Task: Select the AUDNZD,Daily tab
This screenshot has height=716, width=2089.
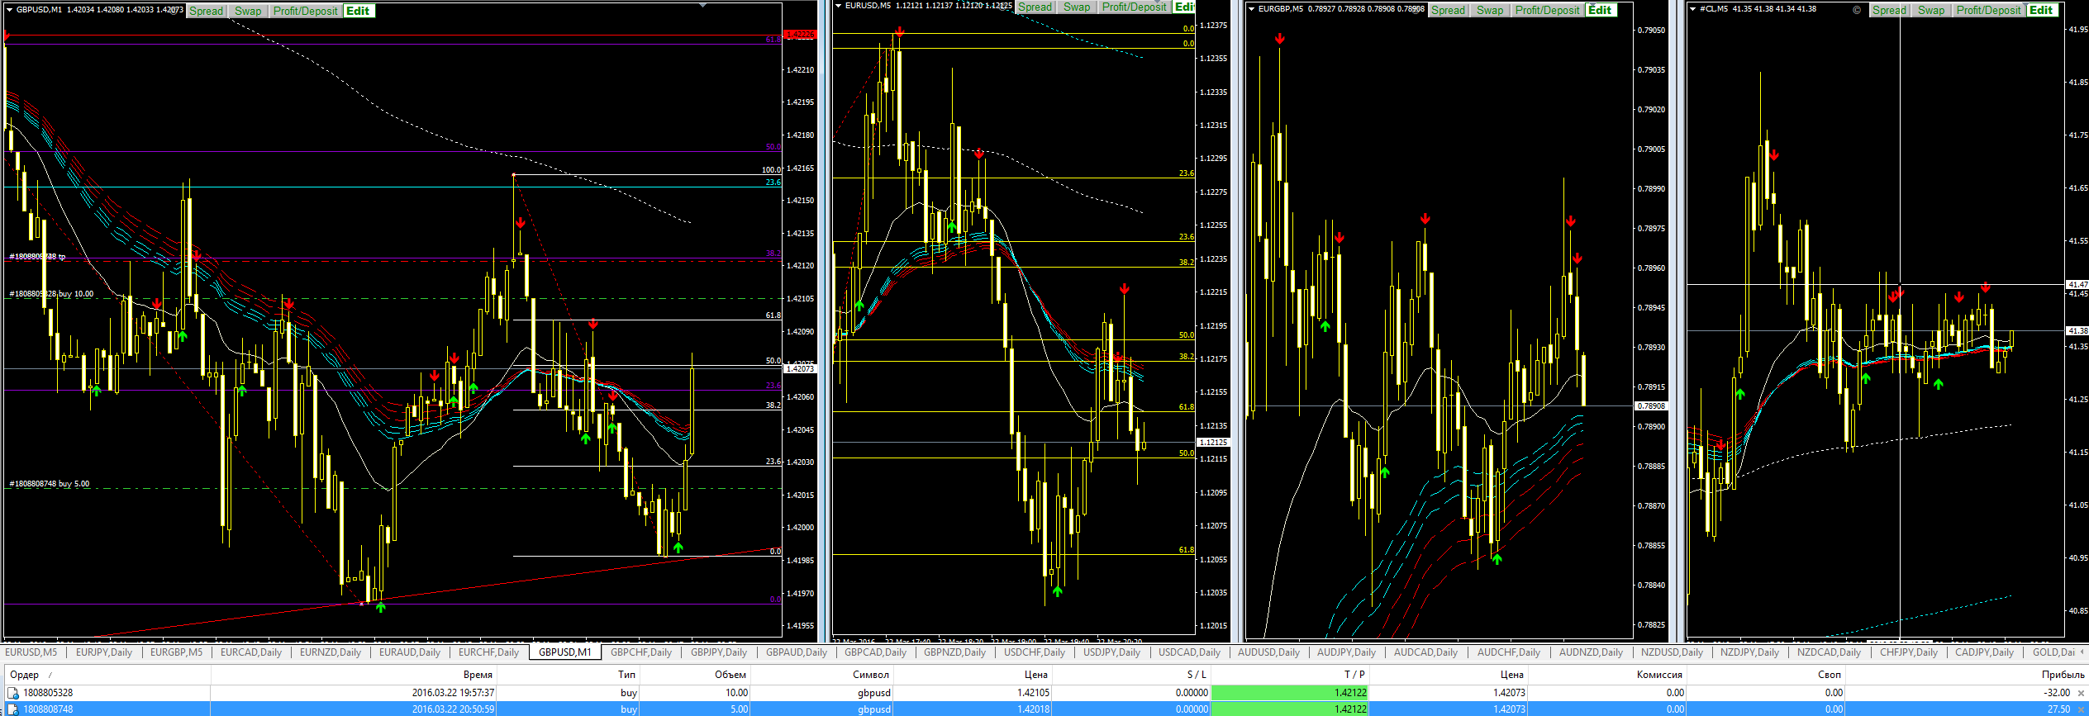Action: coord(1592,652)
